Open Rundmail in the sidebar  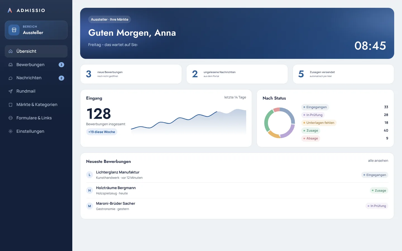36,91
